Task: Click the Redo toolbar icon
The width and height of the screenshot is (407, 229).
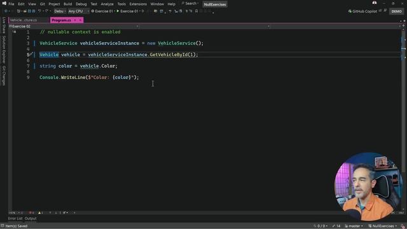Action: pos(47,11)
